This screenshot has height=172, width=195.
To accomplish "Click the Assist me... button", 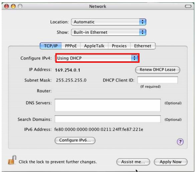I will [x=133, y=162].
